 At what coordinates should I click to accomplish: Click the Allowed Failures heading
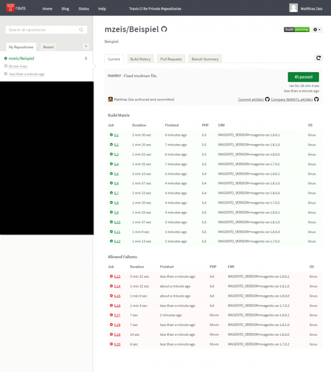click(123, 256)
